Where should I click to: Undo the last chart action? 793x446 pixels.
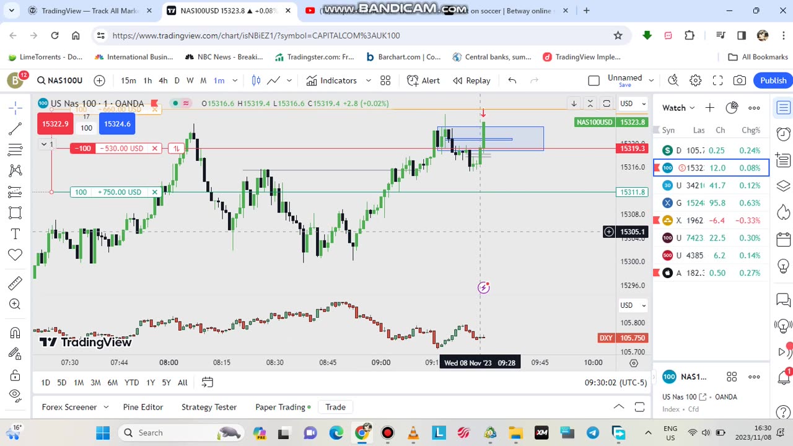[x=512, y=81]
